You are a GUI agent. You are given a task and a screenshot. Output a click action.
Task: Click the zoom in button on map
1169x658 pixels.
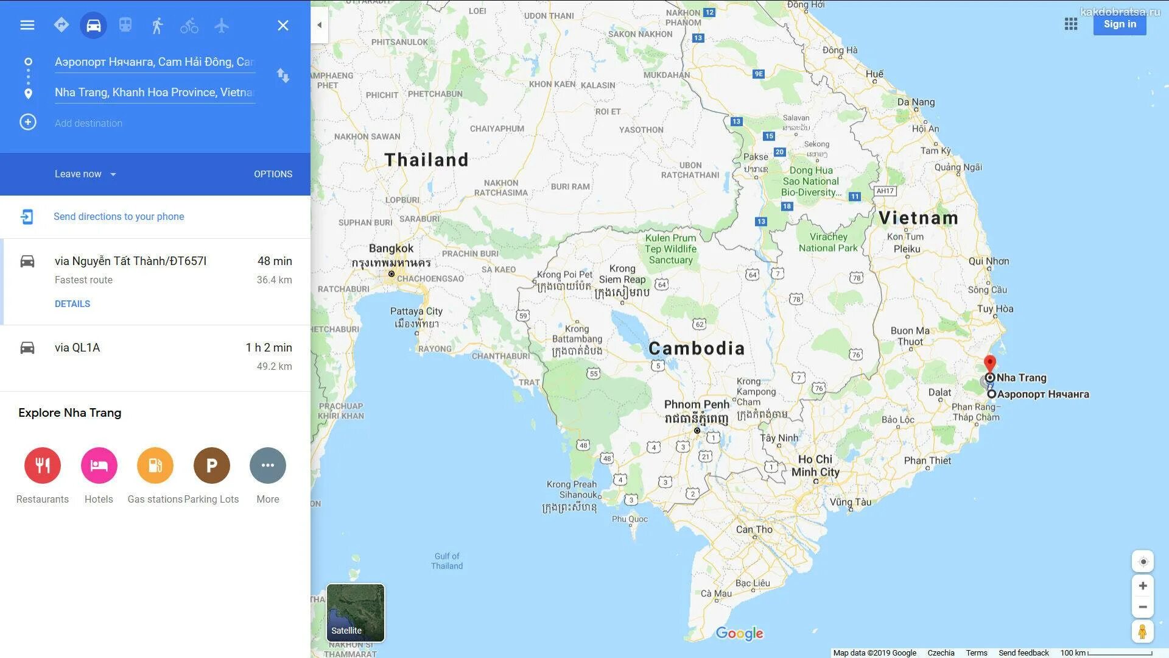tap(1141, 584)
